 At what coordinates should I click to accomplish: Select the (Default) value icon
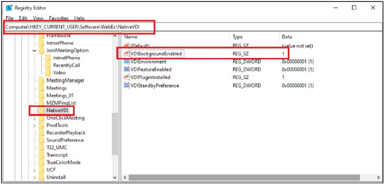(127, 46)
